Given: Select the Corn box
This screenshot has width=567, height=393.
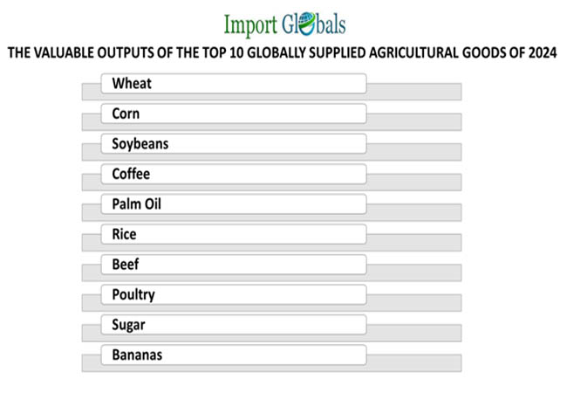Looking at the screenshot, I should 233,114.
